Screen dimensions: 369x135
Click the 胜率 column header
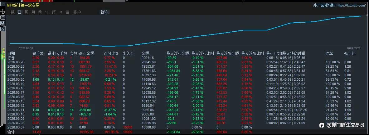(329, 54)
